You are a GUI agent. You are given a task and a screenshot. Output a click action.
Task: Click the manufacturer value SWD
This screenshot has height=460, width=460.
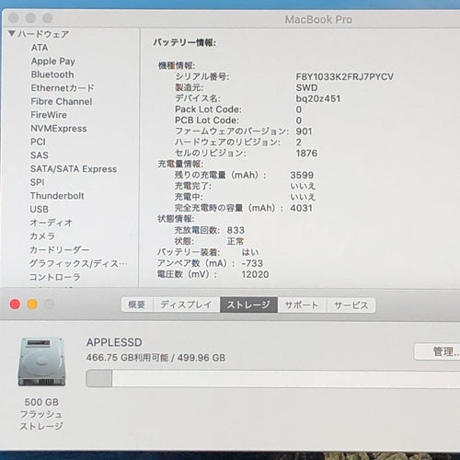click(x=306, y=87)
